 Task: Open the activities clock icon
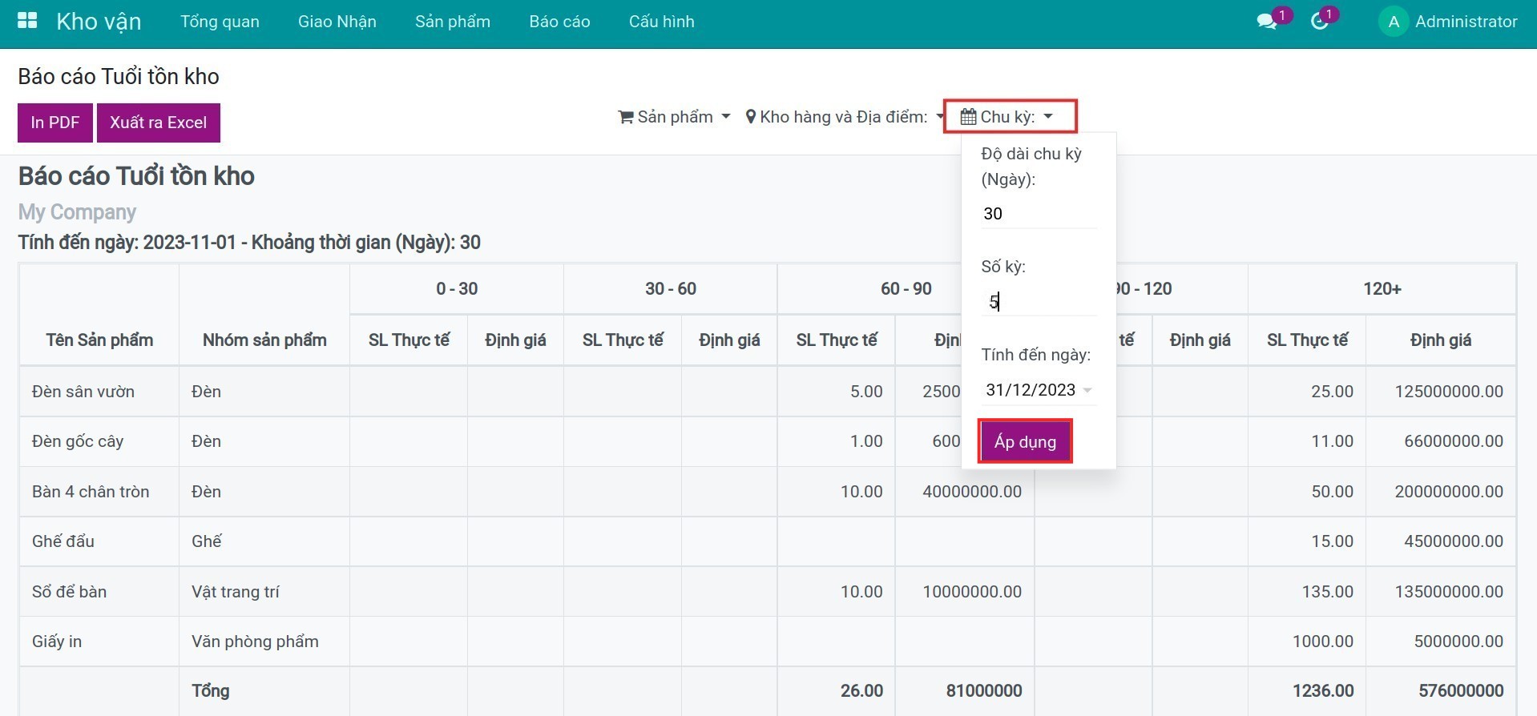tap(1319, 22)
